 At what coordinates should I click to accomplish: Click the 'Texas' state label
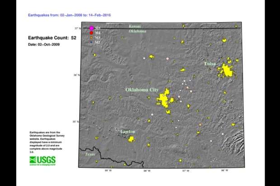click(x=90, y=154)
